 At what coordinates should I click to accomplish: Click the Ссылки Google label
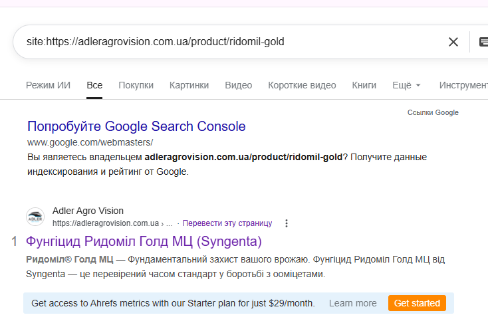(x=433, y=112)
